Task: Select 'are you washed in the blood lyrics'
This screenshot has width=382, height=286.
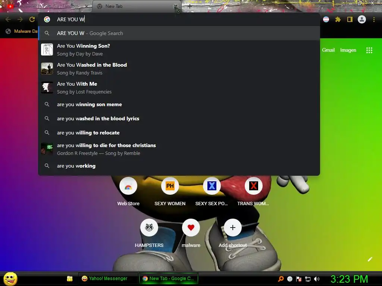Action: point(179,118)
